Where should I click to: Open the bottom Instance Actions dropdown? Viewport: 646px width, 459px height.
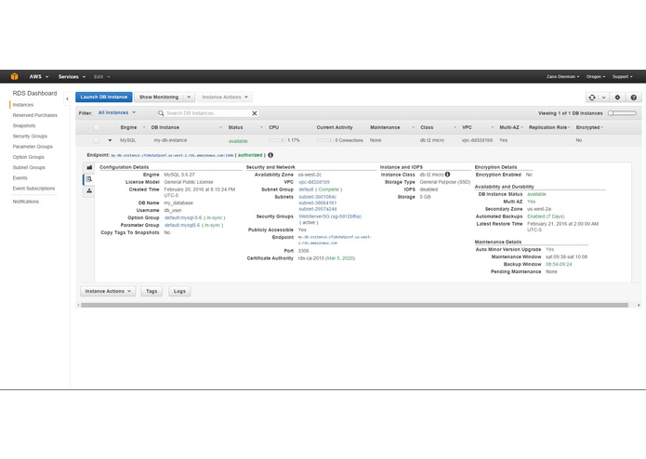pyautogui.click(x=108, y=292)
